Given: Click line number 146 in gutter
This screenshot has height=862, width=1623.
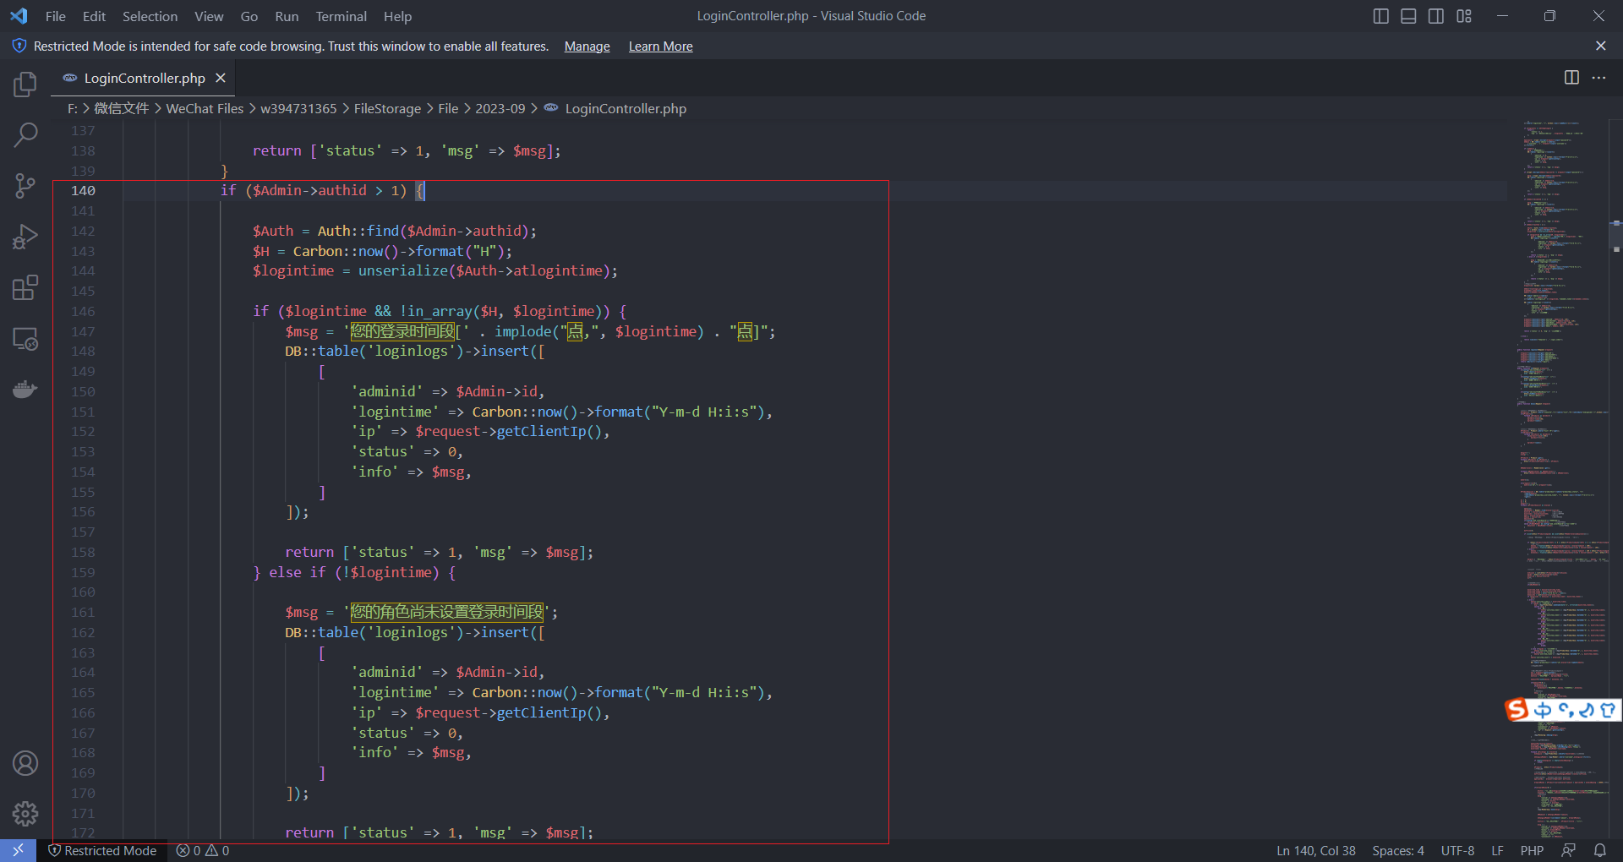Looking at the screenshot, I should (x=83, y=311).
